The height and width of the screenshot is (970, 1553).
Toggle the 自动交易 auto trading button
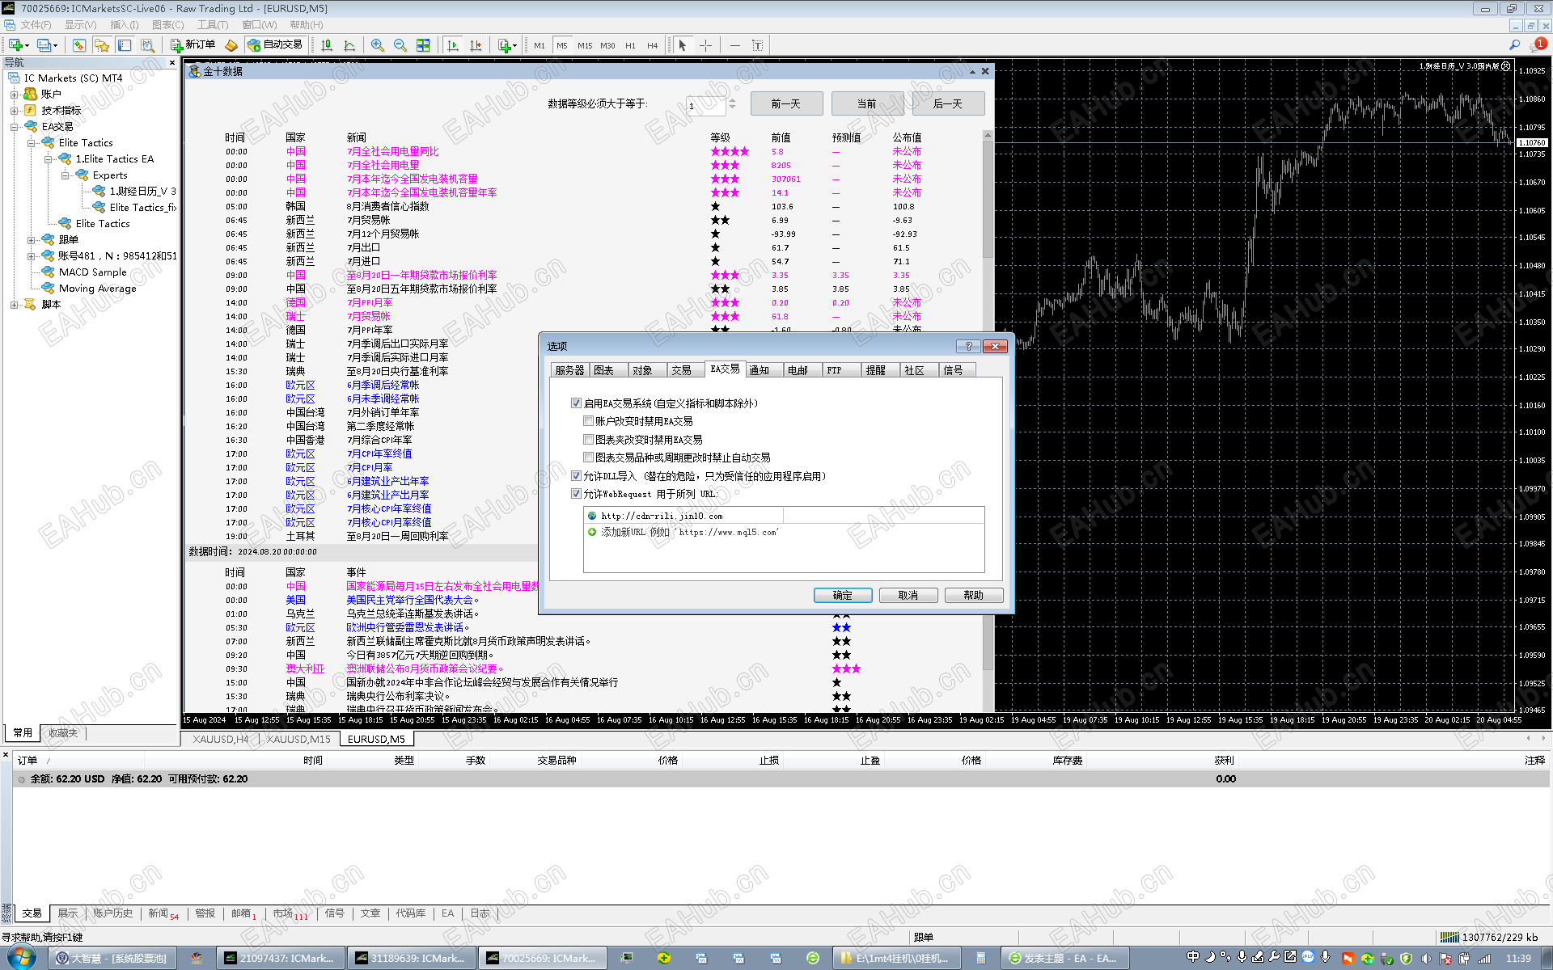(x=275, y=45)
